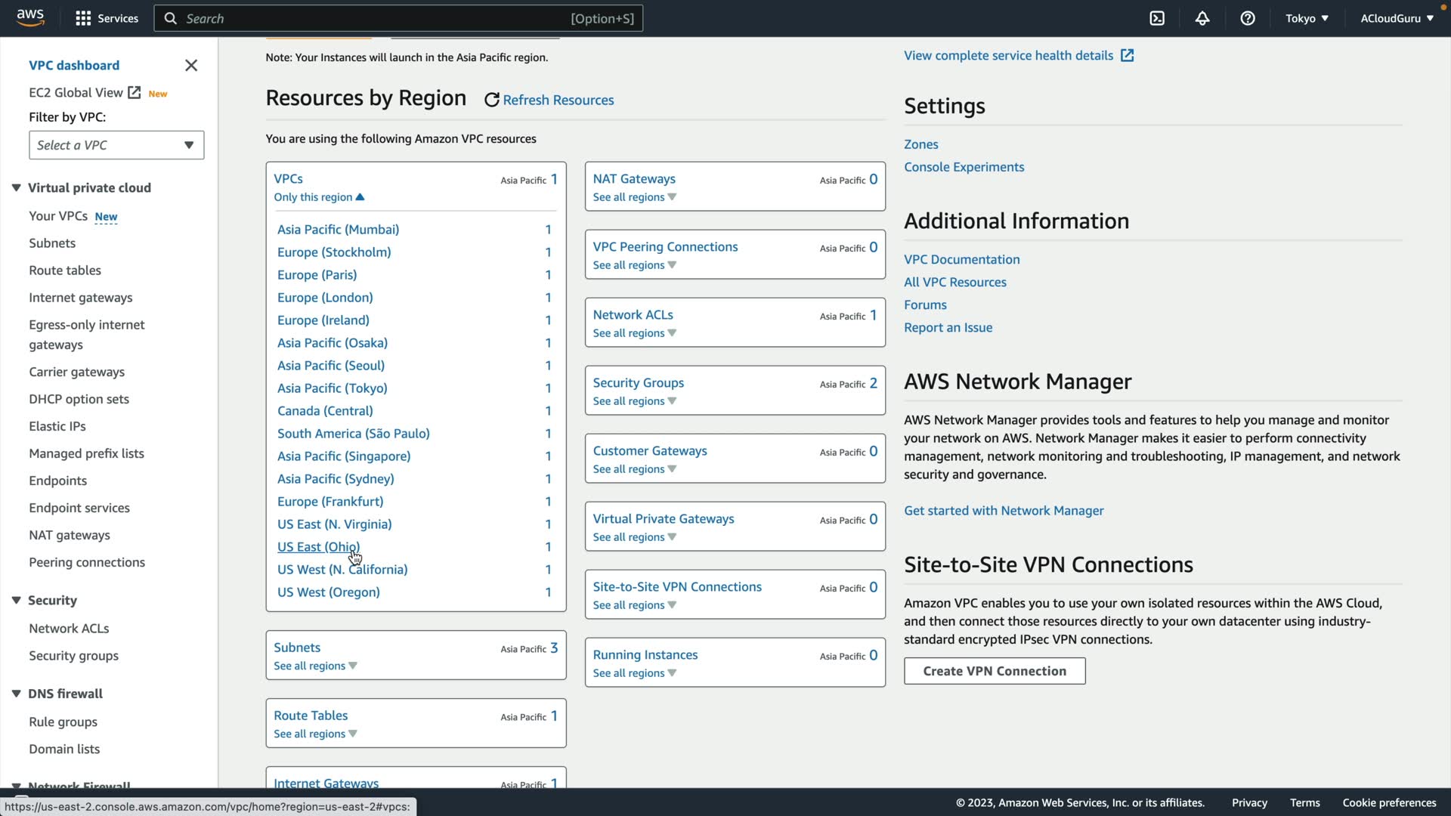Expand the ACloudGuru account menu

[1397, 18]
